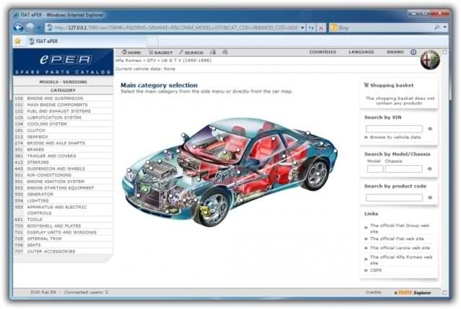Open category 501 Air-Conditioning
Viewport: 461px width, 309px height.
tap(63, 175)
